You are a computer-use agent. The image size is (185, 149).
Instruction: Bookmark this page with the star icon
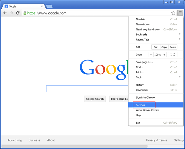[173, 13]
